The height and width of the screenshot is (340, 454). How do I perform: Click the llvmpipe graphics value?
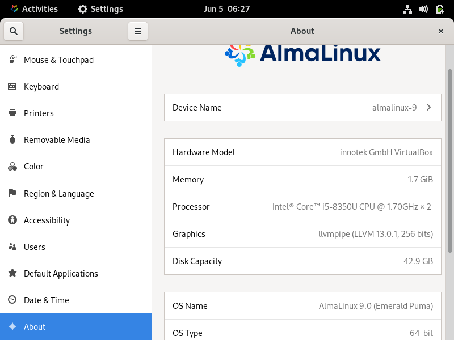tap(376, 234)
